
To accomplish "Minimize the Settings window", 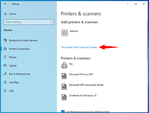I will pyautogui.click(x=128, y=4).
